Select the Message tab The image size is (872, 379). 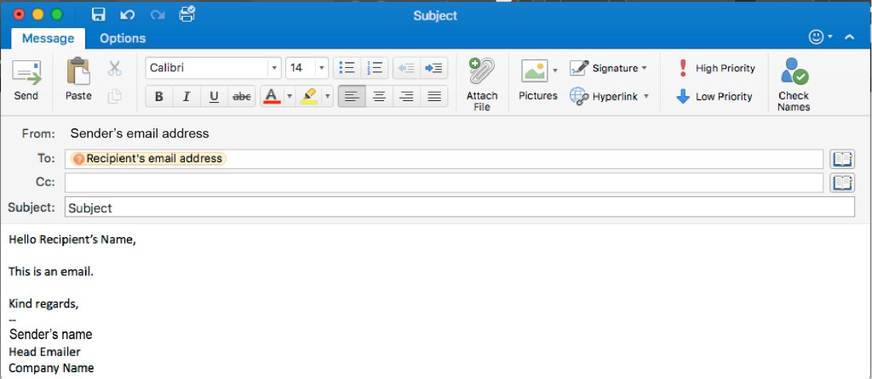[x=48, y=38]
